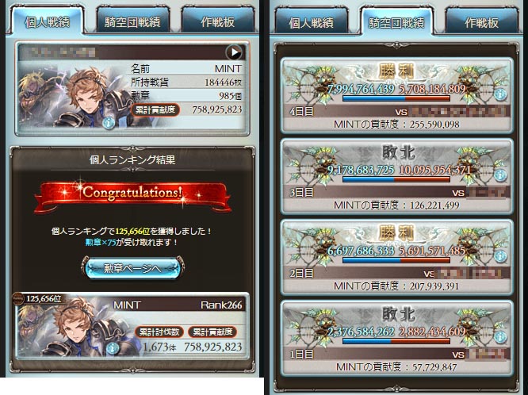Click the 勲章ページへ button
528x395 pixels.
[x=132, y=268]
